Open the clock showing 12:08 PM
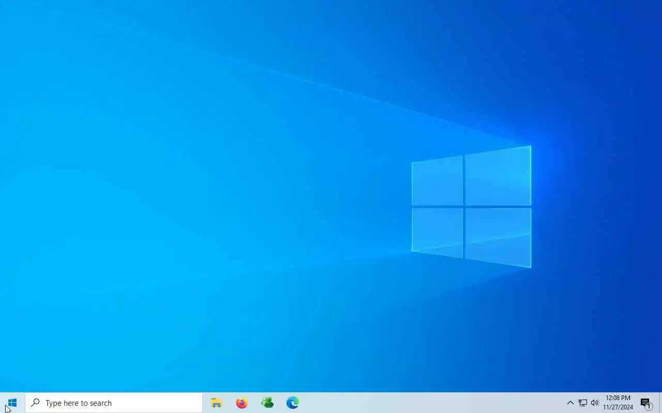 pyautogui.click(x=618, y=403)
